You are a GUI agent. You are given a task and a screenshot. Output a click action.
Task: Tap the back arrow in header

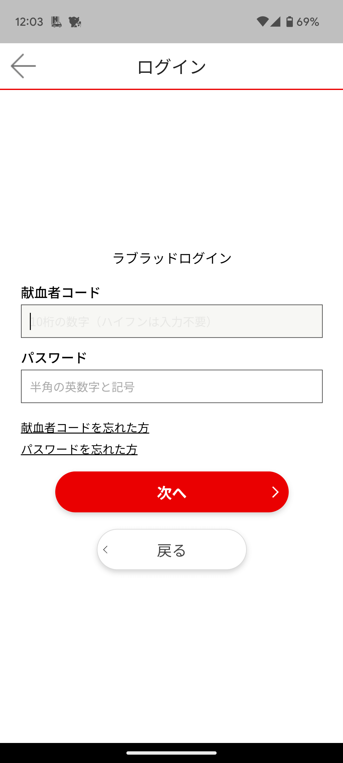tap(23, 66)
